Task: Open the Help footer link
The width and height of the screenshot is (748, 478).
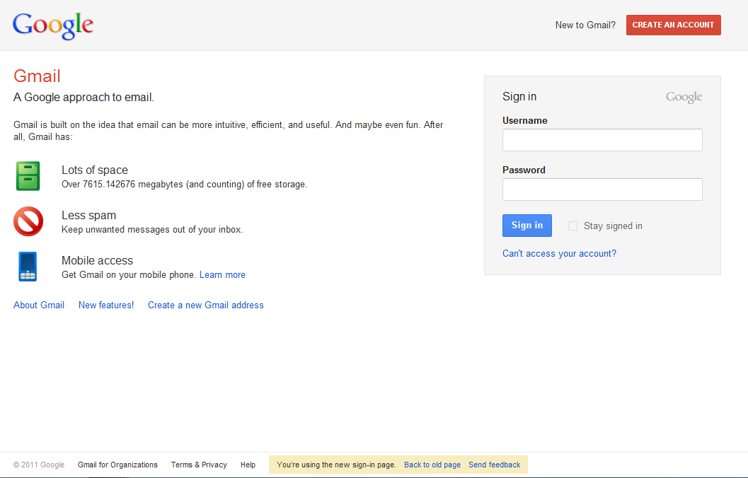Action: tap(248, 465)
